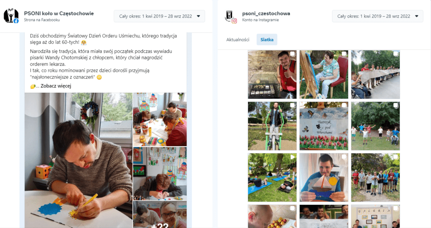Open the large photo of man drawing sun
Image resolution: width=431 pixels, height=228 pixels.
click(x=79, y=160)
